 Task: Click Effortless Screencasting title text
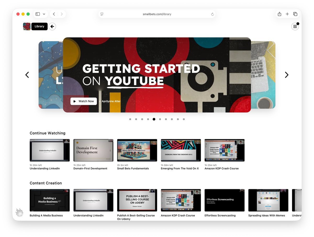point(220,216)
